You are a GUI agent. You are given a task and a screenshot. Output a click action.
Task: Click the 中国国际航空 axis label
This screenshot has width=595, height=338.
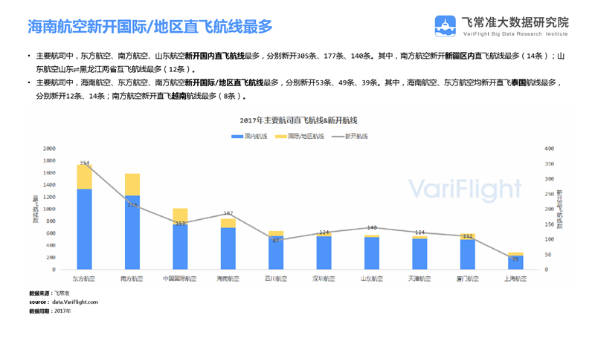[x=179, y=279]
